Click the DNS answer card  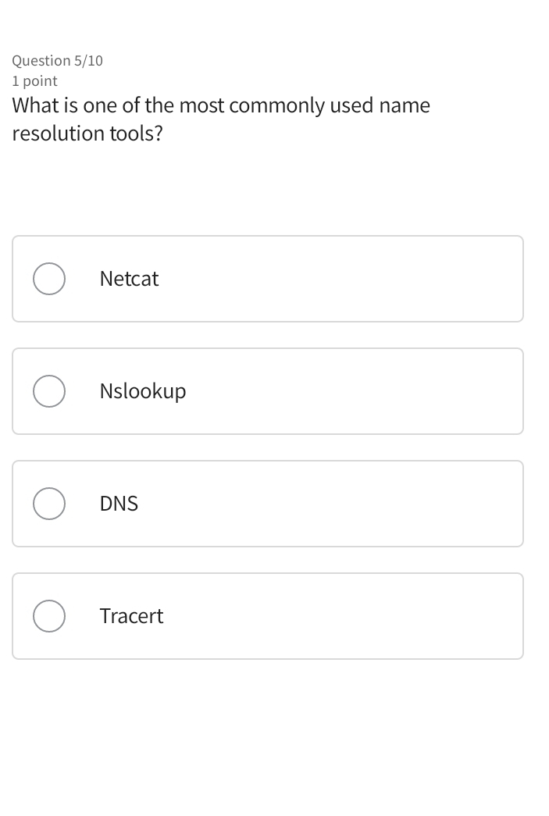[x=268, y=503]
